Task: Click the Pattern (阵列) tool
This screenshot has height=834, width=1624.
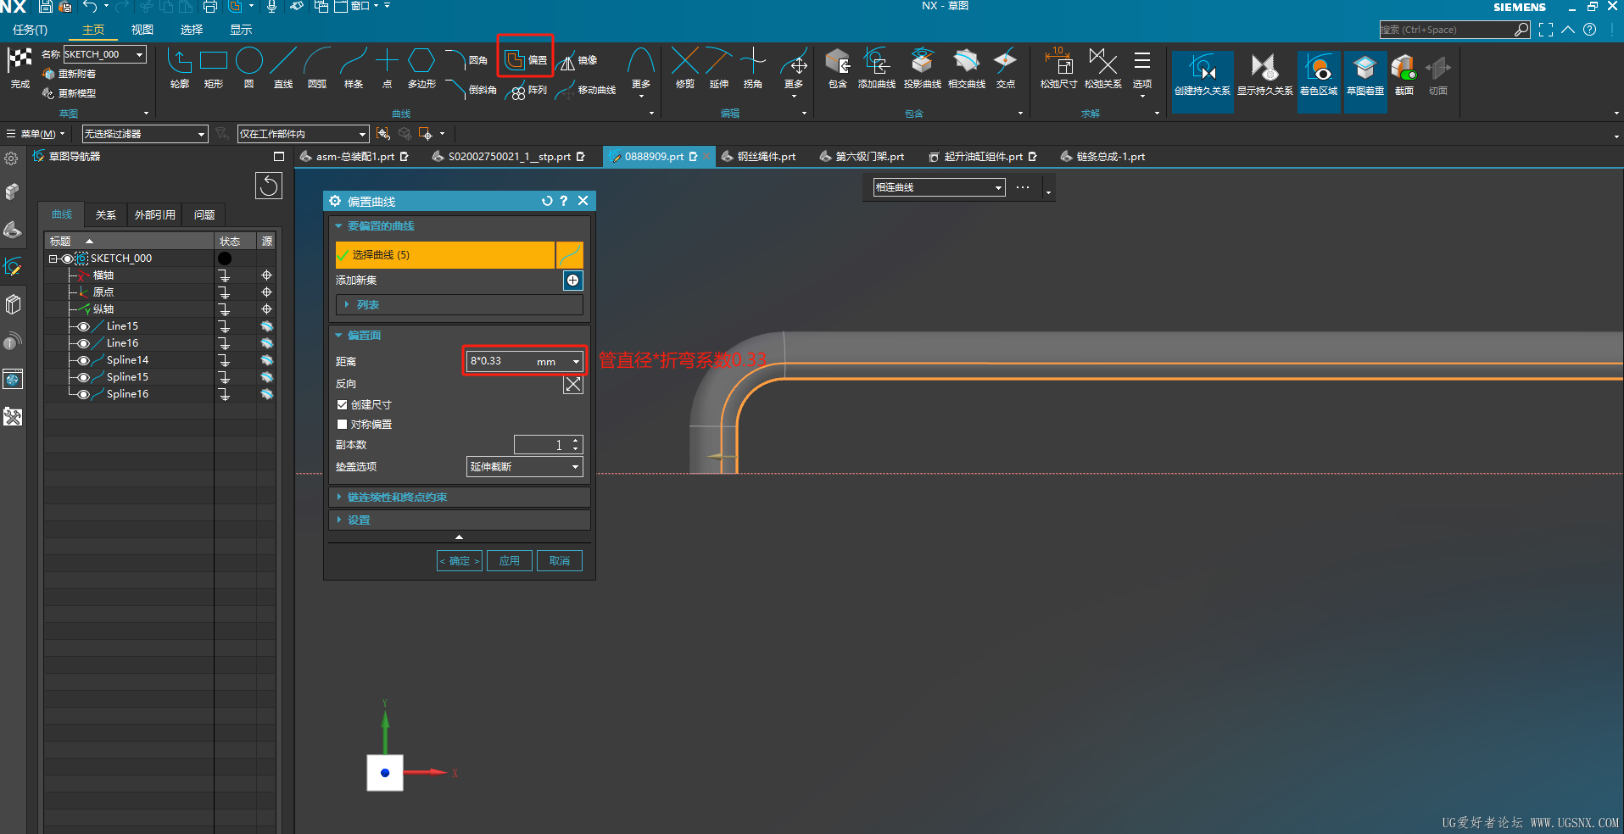Action: tap(526, 91)
